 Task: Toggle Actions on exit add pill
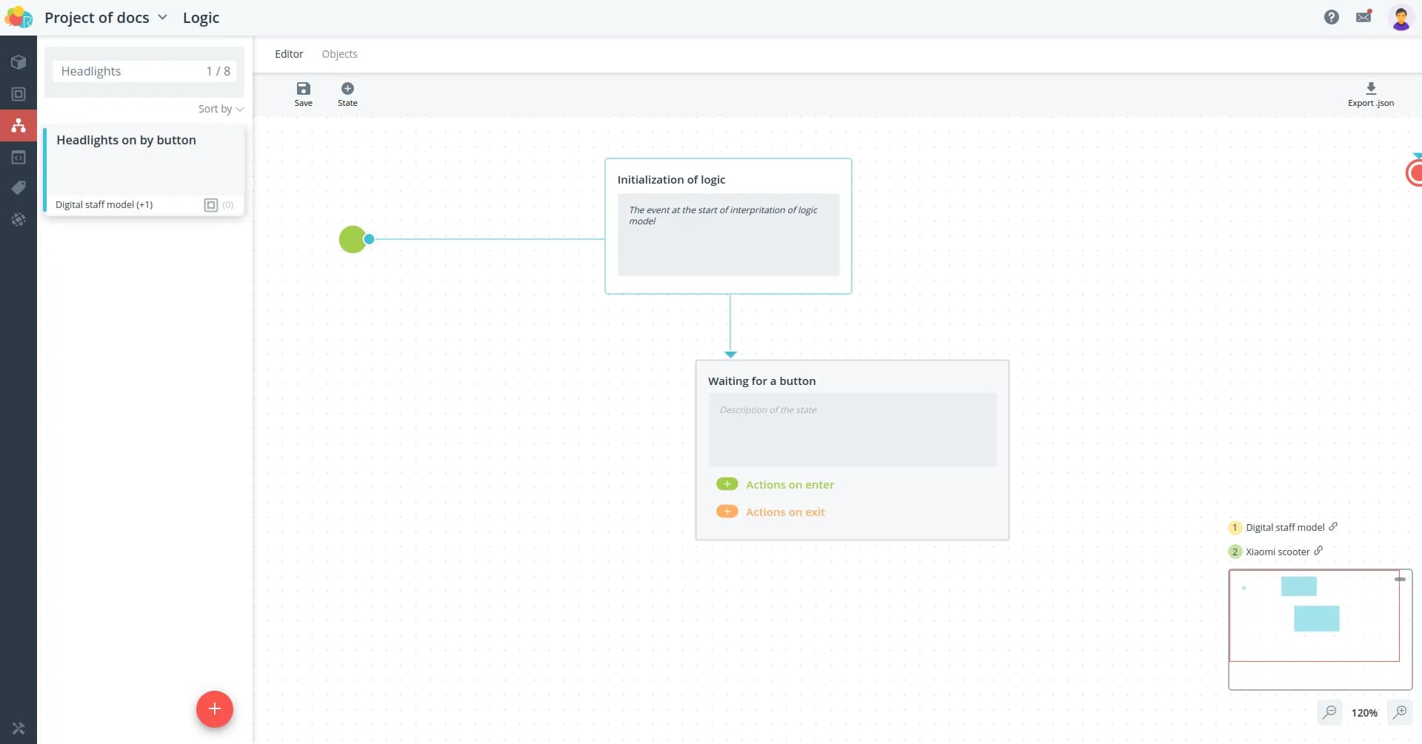727,512
